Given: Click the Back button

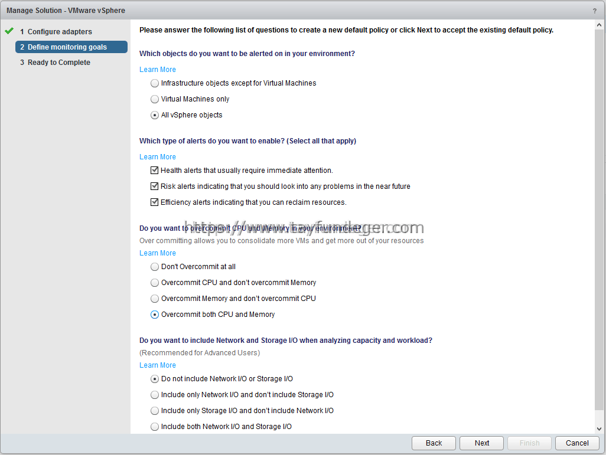Looking at the screenshot, I should coord(434,443).
